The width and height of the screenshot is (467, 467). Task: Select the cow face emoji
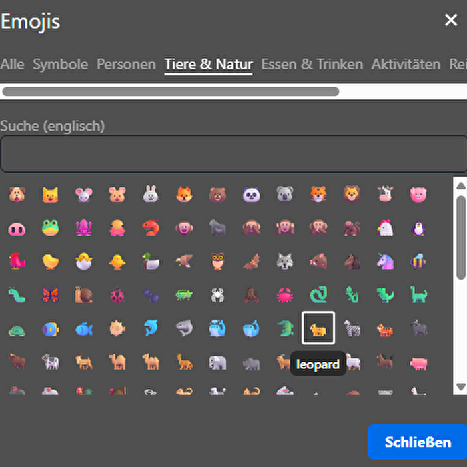pyautogui.click(x=385, y=195)
